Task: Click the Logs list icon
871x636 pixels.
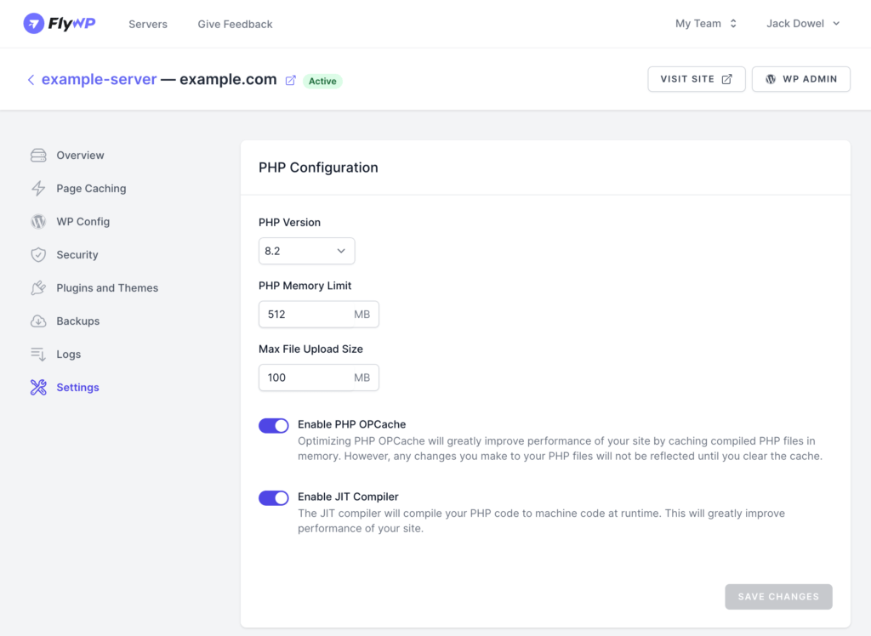Action: (x=38, y=355)
